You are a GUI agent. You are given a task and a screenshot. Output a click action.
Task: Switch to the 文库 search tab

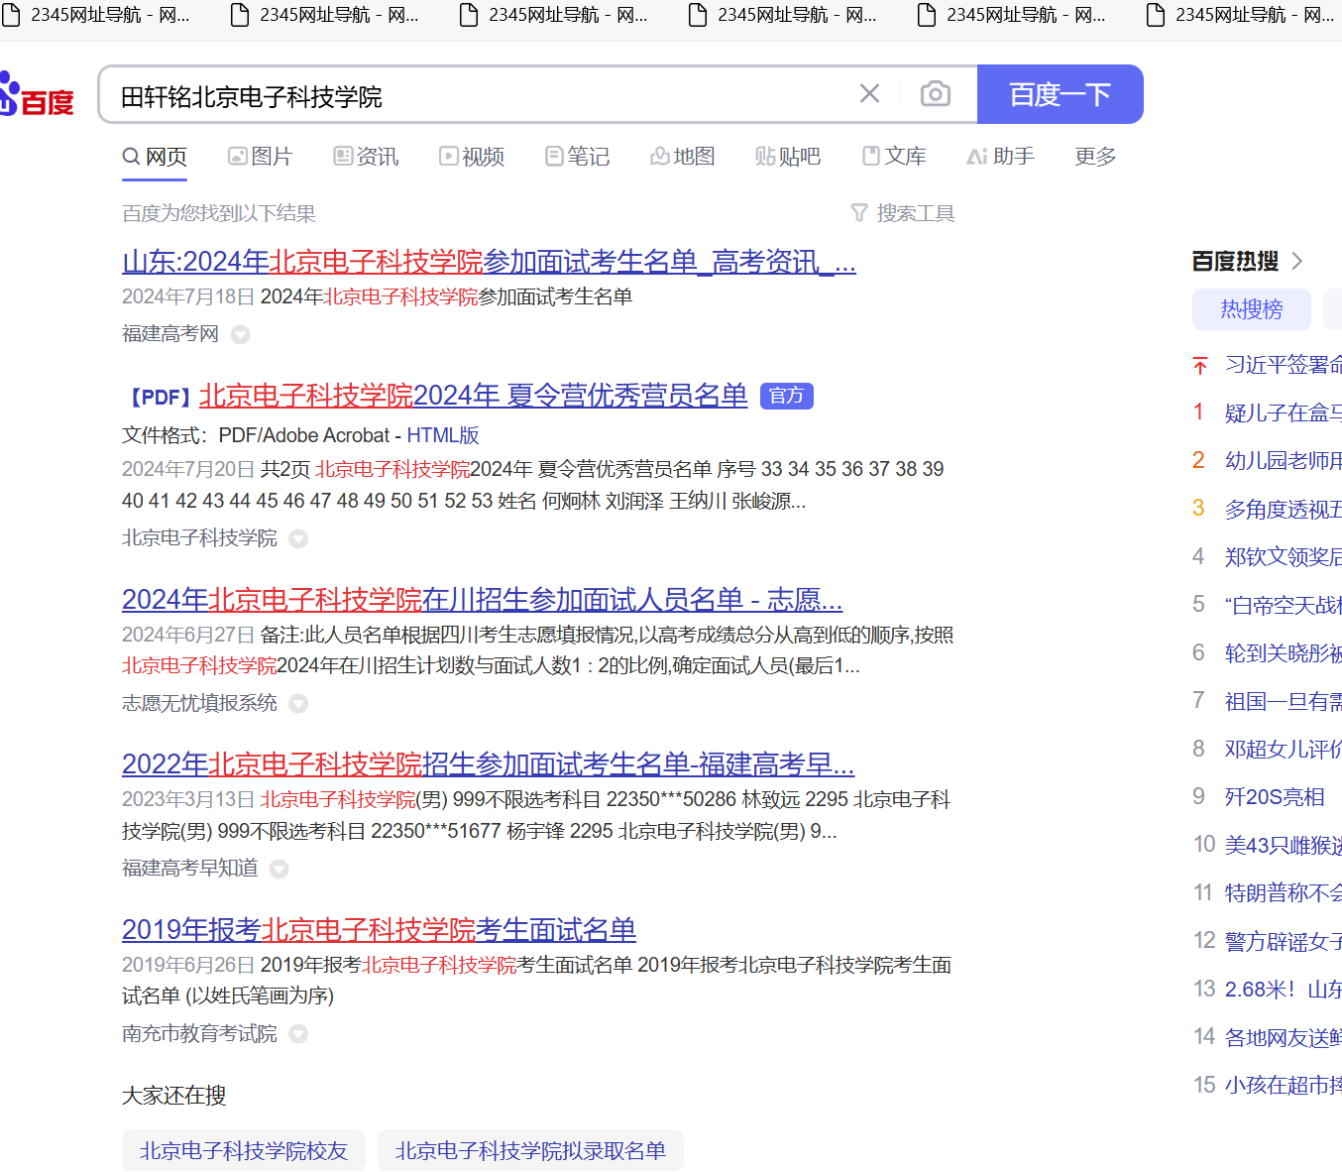[894, 157]
